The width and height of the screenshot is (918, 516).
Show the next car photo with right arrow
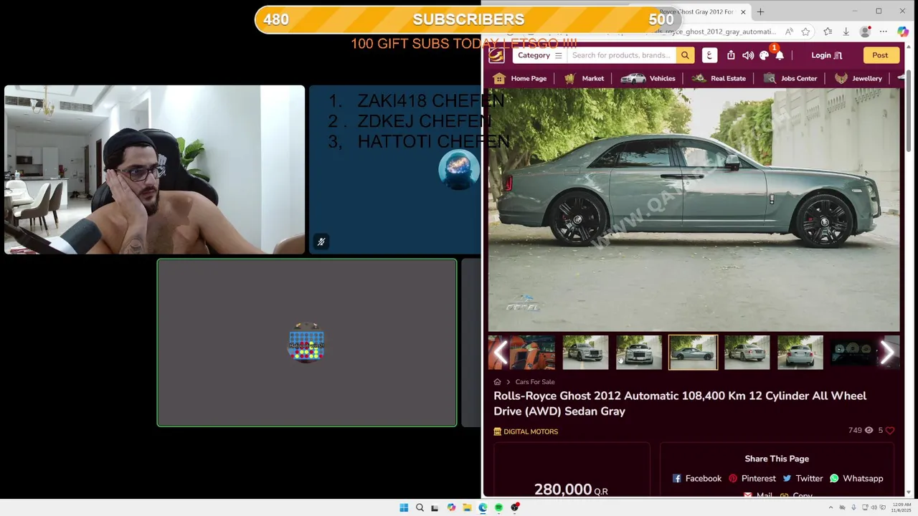point(886,352)
